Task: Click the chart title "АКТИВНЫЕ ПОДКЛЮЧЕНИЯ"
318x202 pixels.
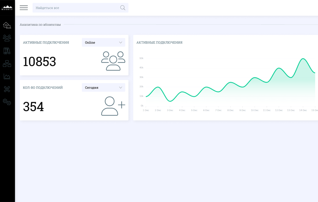Action: click(160, 42)
